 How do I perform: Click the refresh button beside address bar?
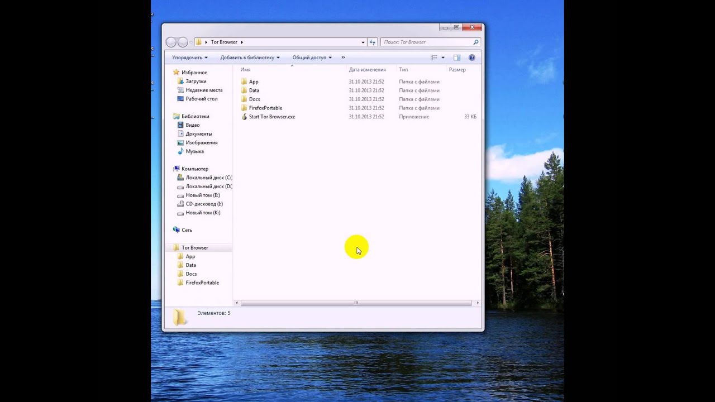tap(373, 42)
